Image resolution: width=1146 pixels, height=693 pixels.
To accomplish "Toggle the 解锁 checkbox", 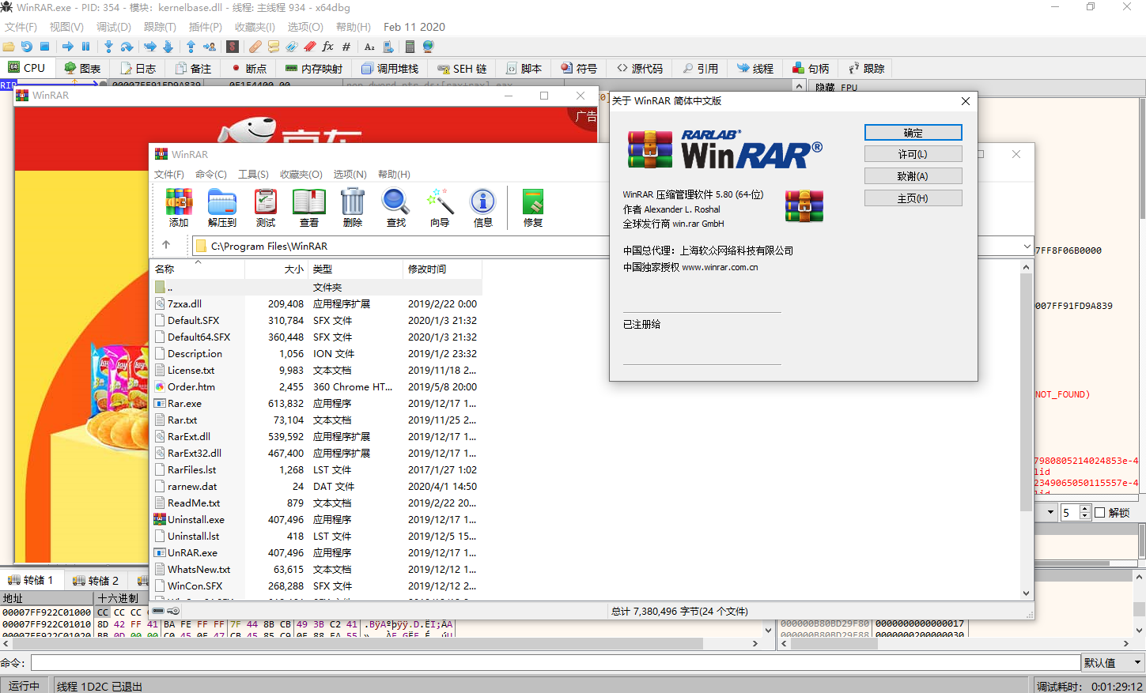I will (1099, 513).
